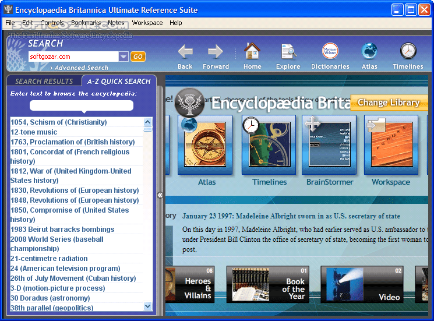Click the GO search button
Image resolution: width=434 pixels, height=321 pixels.
[138, 57]
